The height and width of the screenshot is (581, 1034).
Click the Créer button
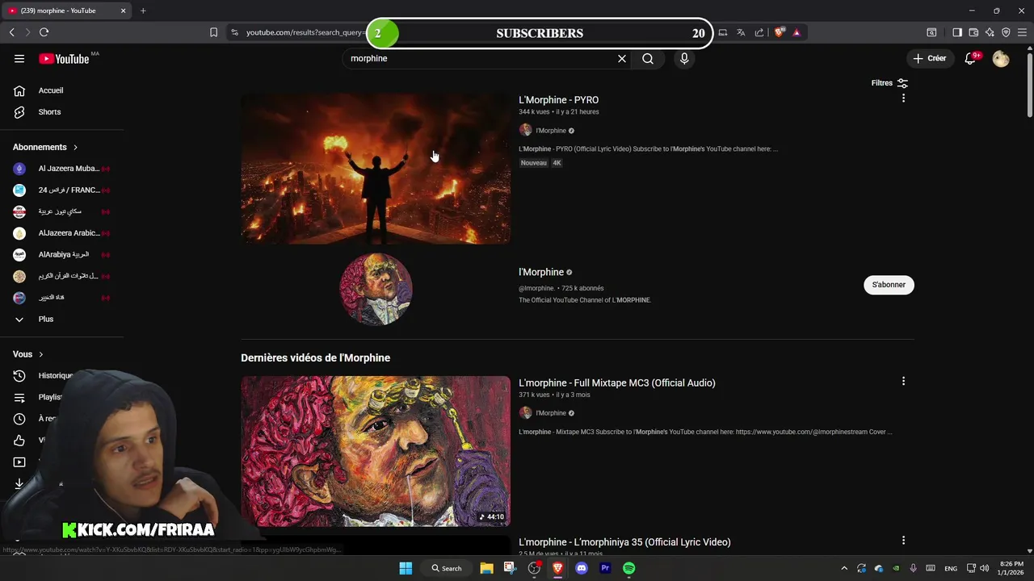click(930, 58)
